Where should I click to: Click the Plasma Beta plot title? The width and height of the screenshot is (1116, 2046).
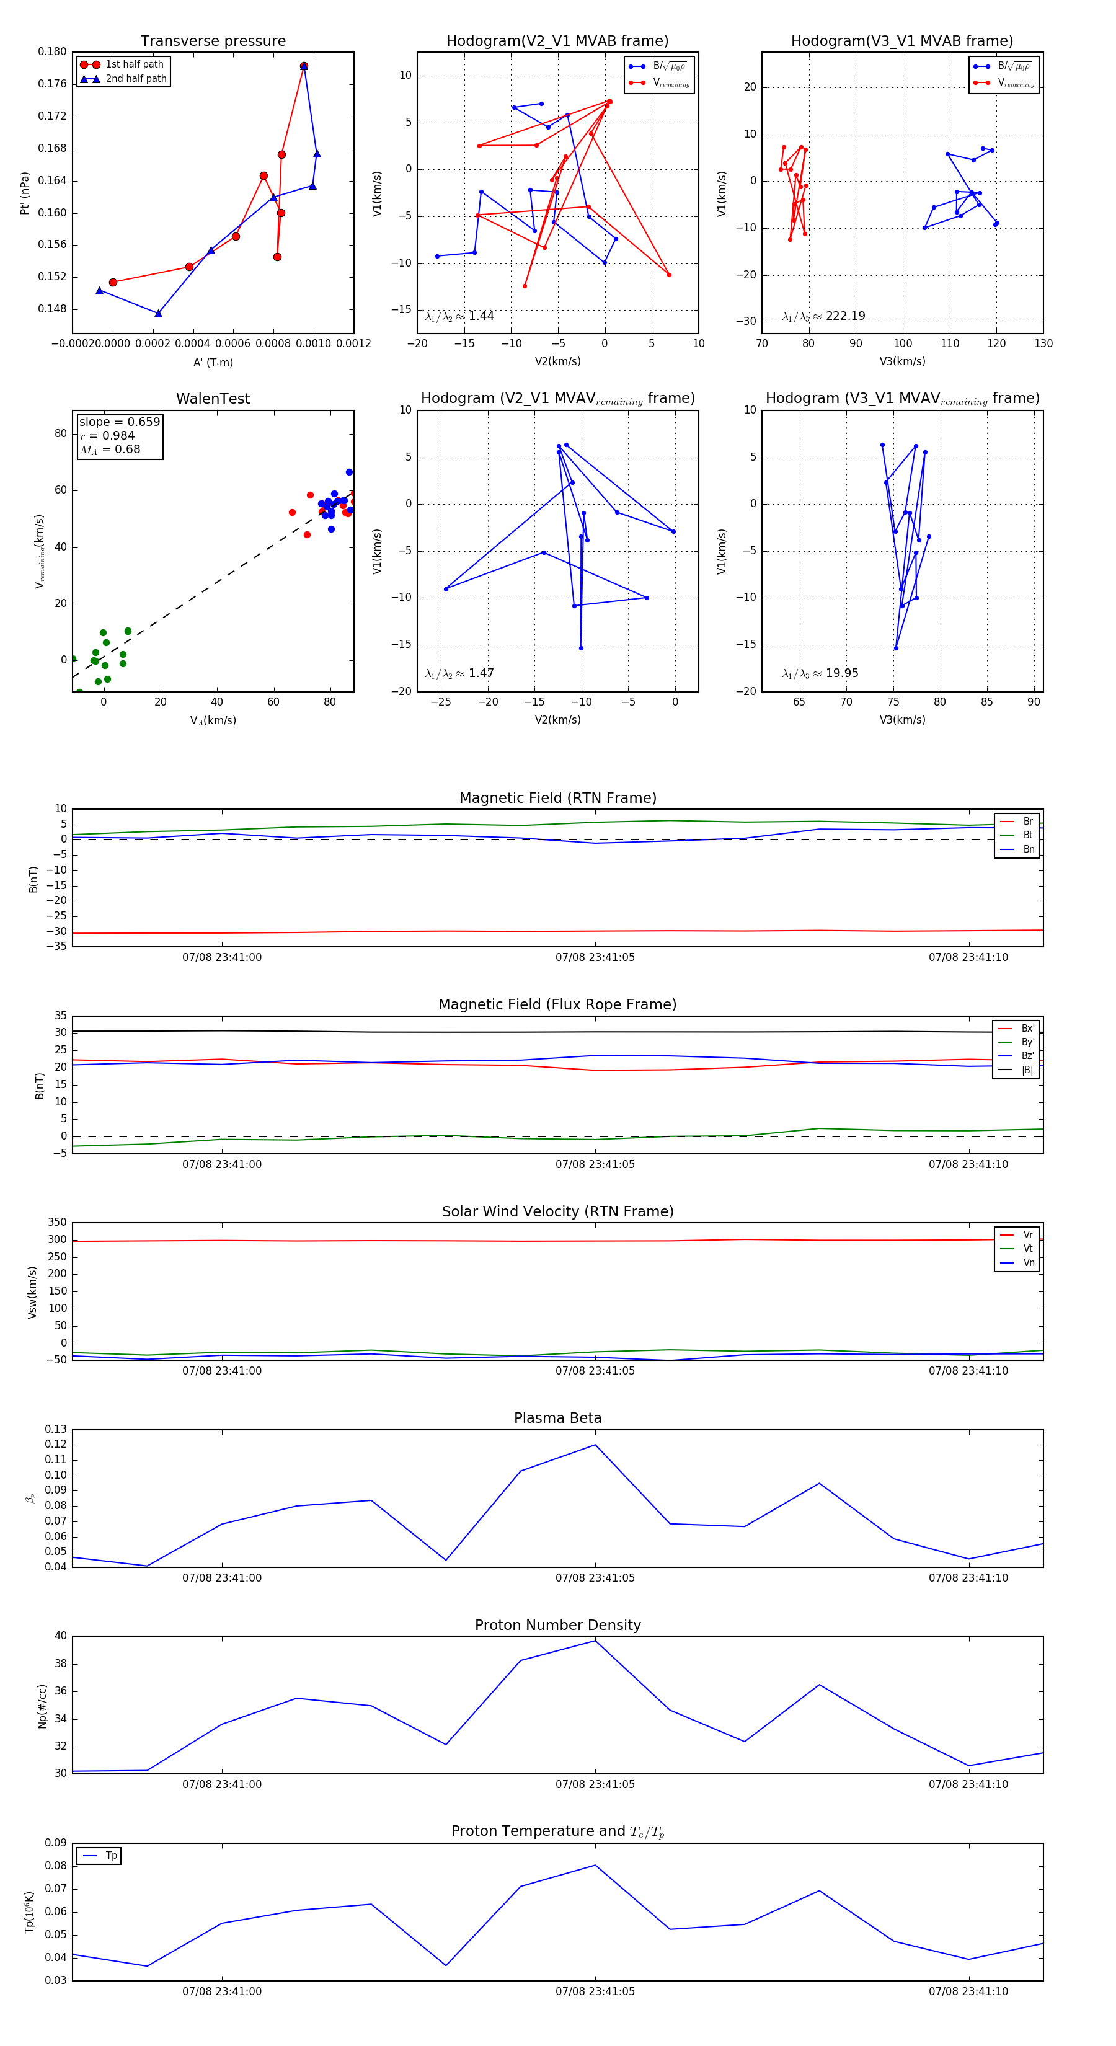557,1418
